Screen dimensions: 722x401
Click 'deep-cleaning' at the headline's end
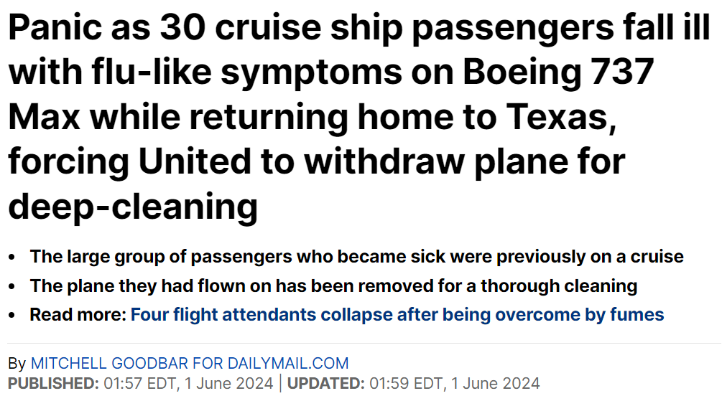(x=133, y=207)
